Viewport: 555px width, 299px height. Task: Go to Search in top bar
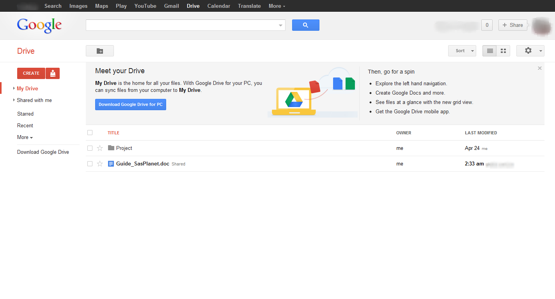(53, 6)
